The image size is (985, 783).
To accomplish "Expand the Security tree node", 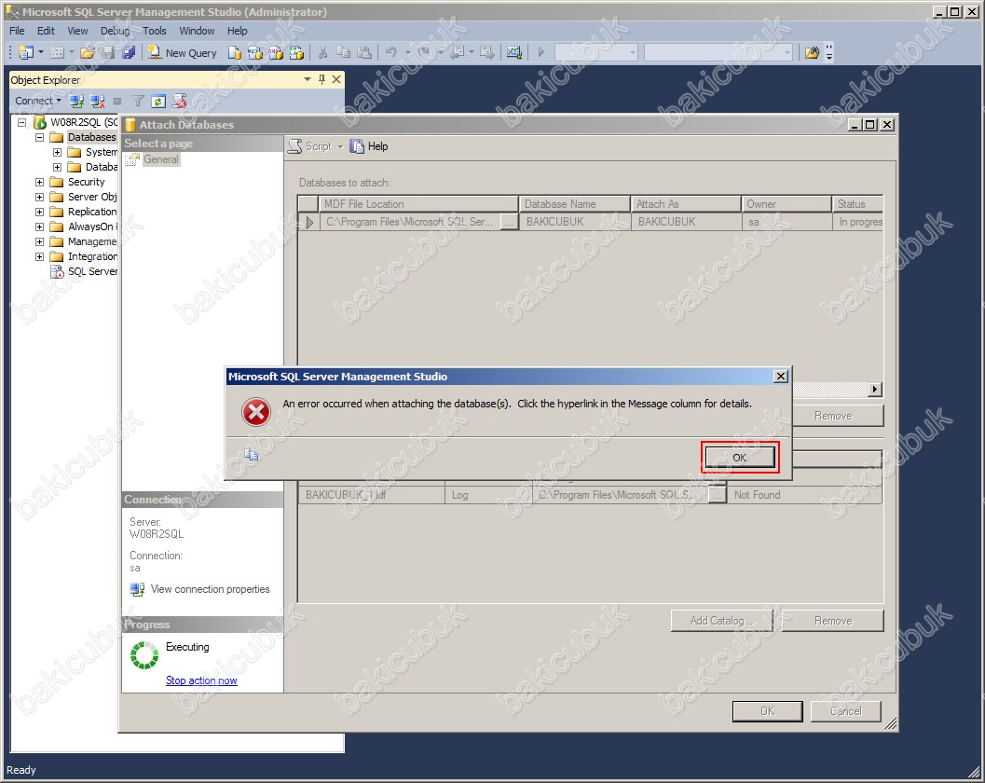I will click(x=39, y=183).
